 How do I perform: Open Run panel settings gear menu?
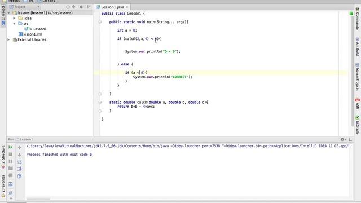343,139
